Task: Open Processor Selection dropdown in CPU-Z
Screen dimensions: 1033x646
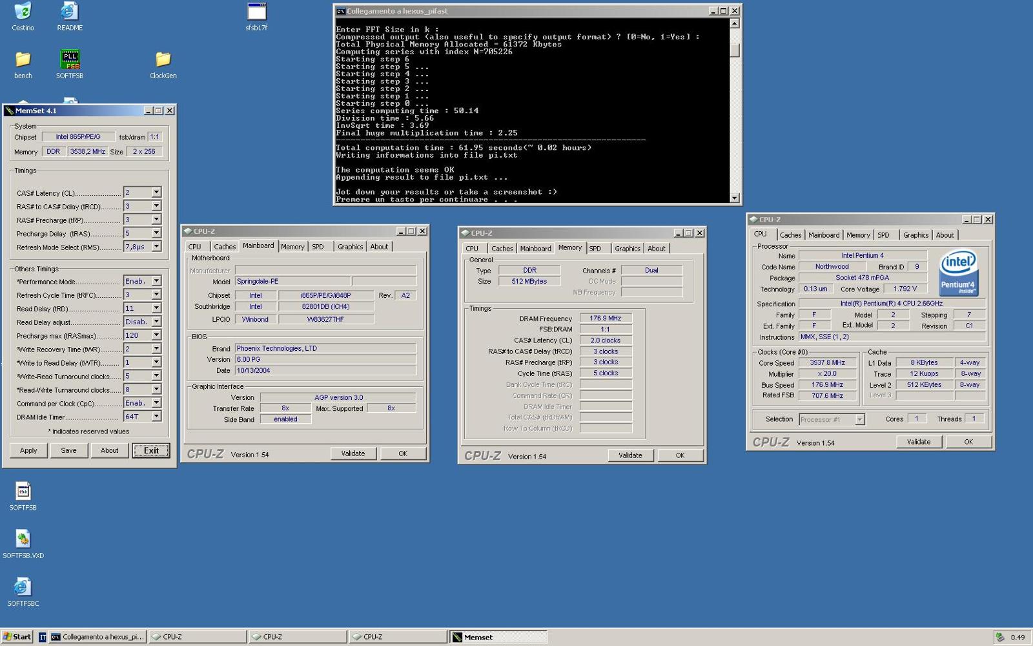Action: click(x=859, y=419)
